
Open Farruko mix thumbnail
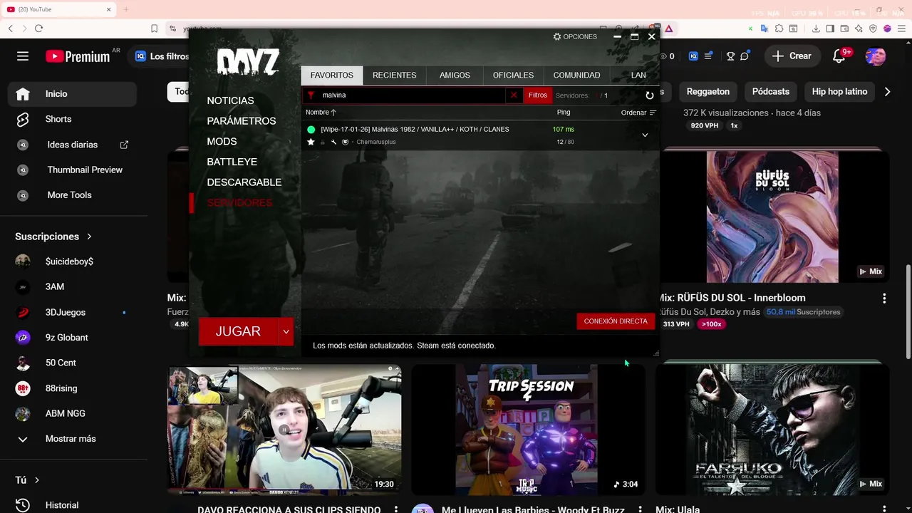click(x=772, y=430)
